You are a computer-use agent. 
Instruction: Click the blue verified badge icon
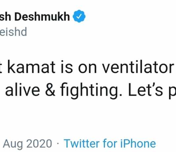(x=79, y=16)
